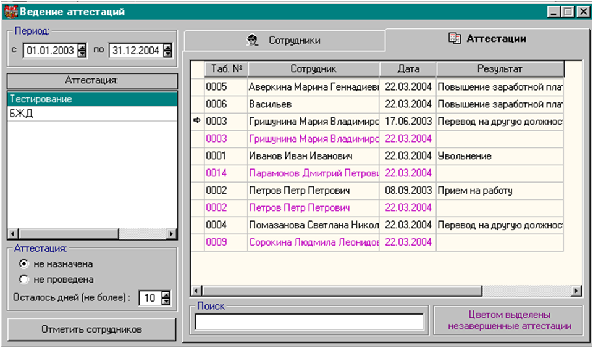Click the table's scroll right arrow

click(576, 291)
